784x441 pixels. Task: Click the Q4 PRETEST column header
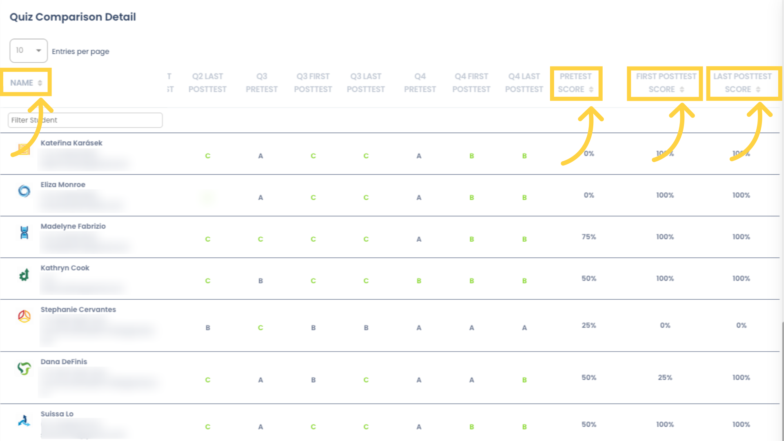420,83
